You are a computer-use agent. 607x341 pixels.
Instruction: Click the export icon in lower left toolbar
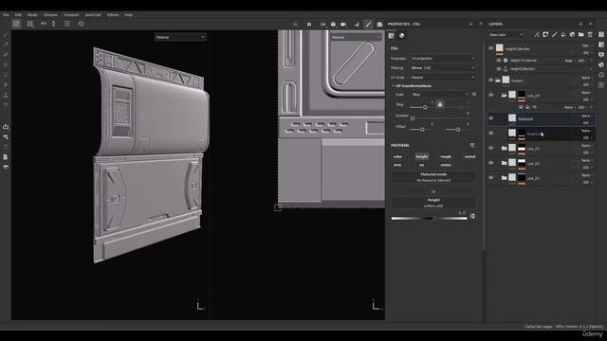[x=6, y=127]
